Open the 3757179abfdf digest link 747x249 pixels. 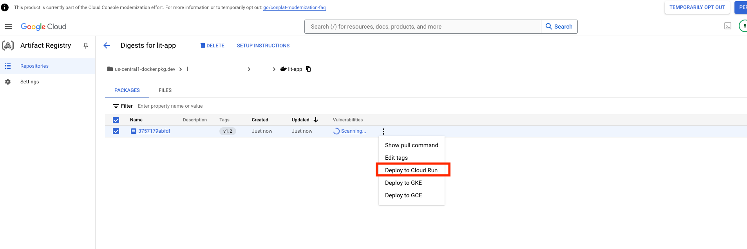[x=154, y=131]
